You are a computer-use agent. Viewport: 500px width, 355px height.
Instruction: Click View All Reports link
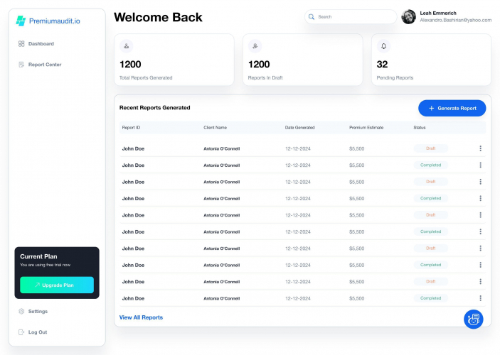(141, 317)
